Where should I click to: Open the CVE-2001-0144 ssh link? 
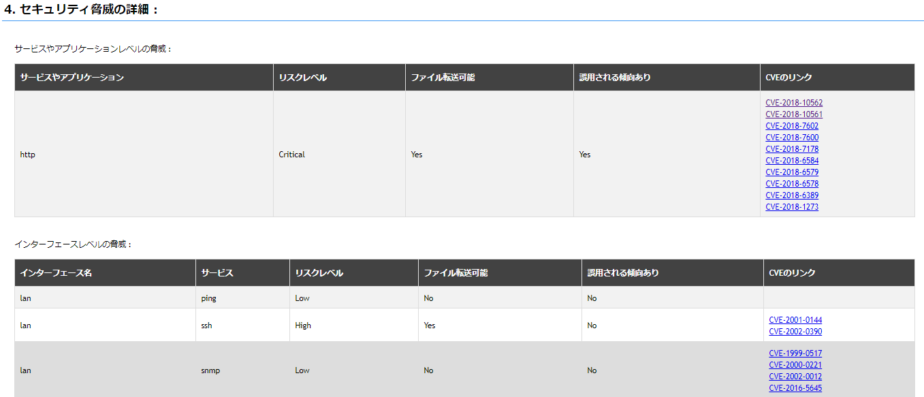click(x=795, y=320)
